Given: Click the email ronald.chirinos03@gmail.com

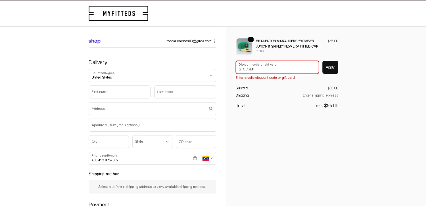Looking at the screenshot, I should 189,41.
